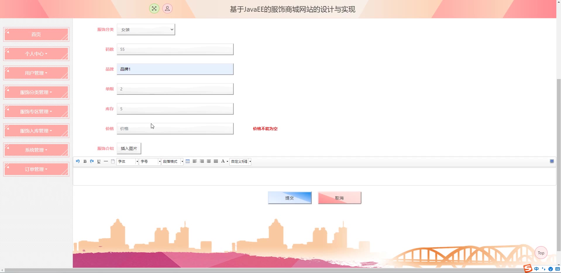Click the empty 价格 input field
The height and width of the screenshot is (273, 561).
175,129
